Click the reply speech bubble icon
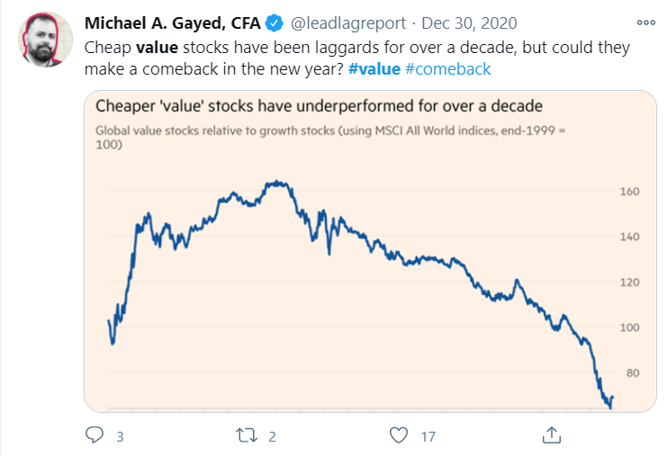The width and height of the screenshot is (667, 456). click(x=95, y=435)
